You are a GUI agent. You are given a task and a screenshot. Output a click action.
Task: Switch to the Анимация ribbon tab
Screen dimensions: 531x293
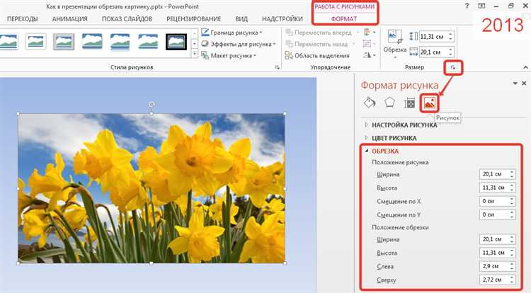pyautogui.click(x=70, y=19)
